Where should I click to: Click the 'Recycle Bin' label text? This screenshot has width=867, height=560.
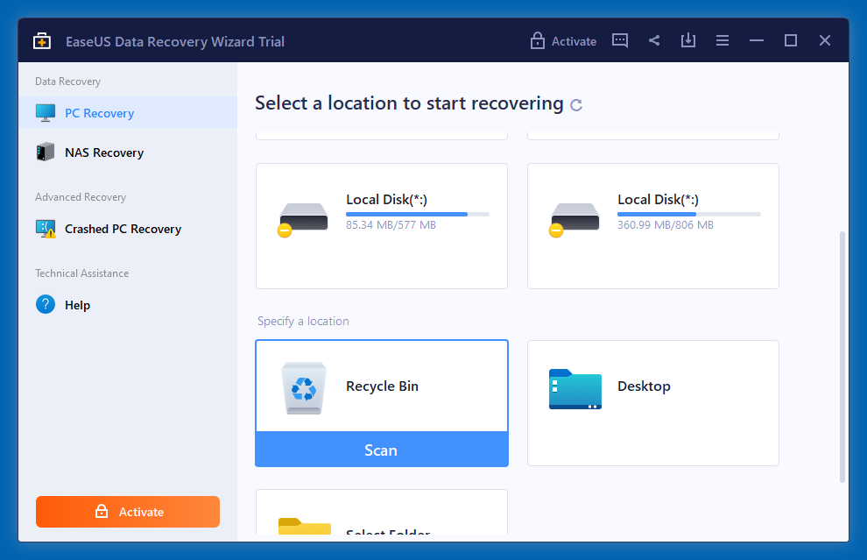coord(382,386)
